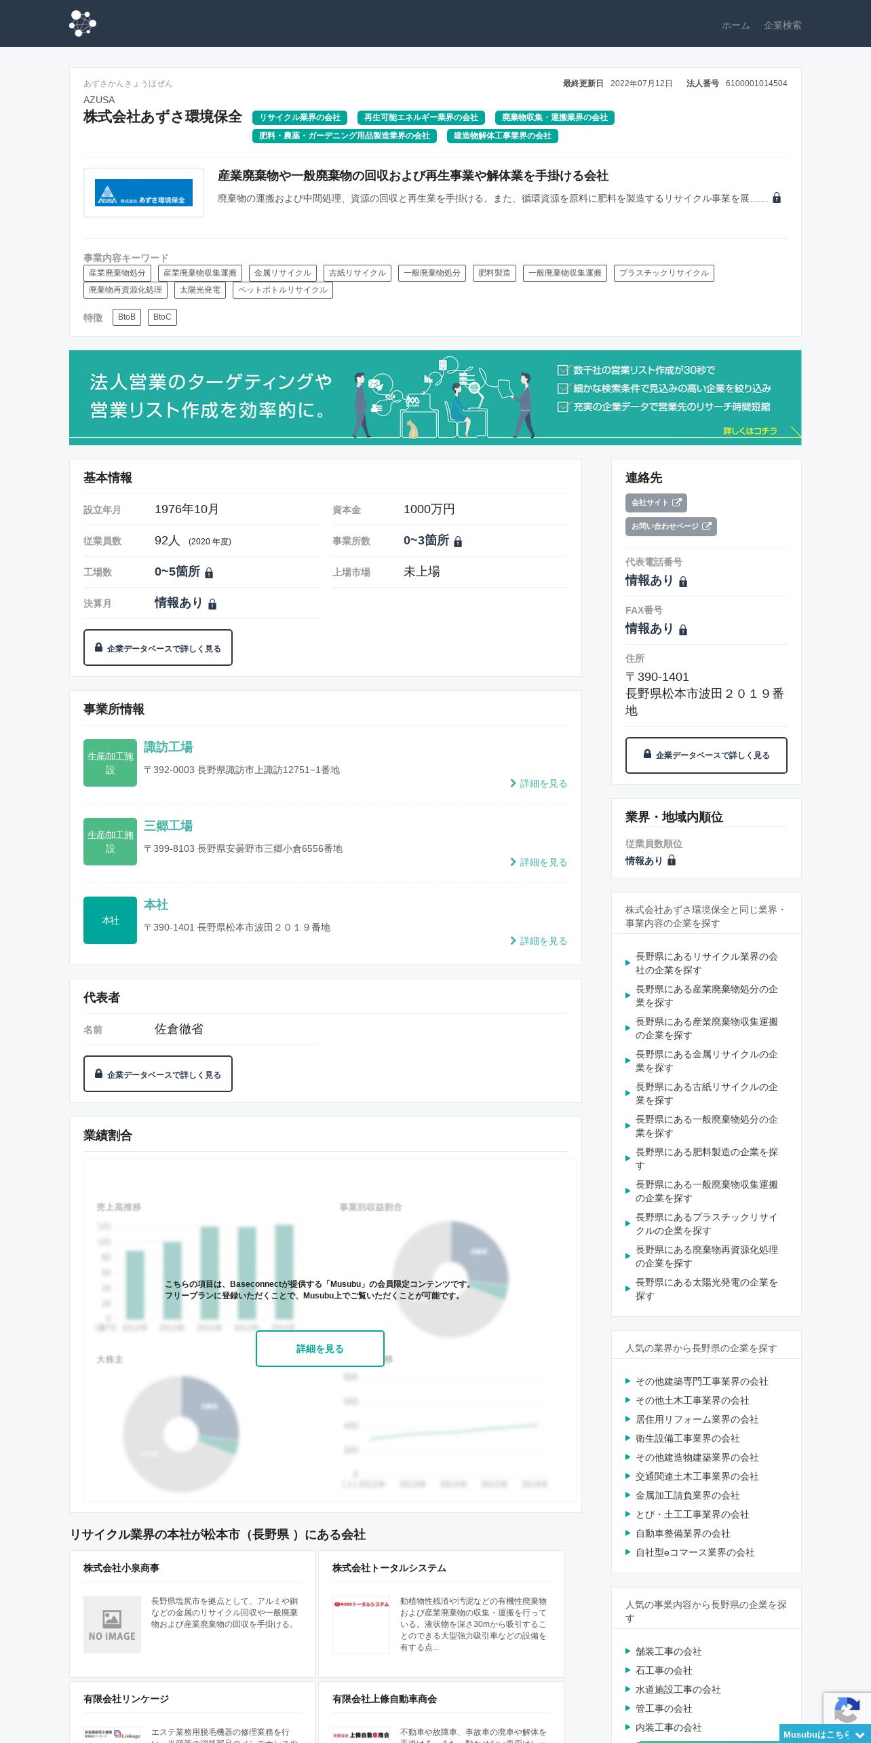Click lock icon next to 工場数 value
The width and height of the screenshot is (871, 1743).
click(x=209, y=573)
